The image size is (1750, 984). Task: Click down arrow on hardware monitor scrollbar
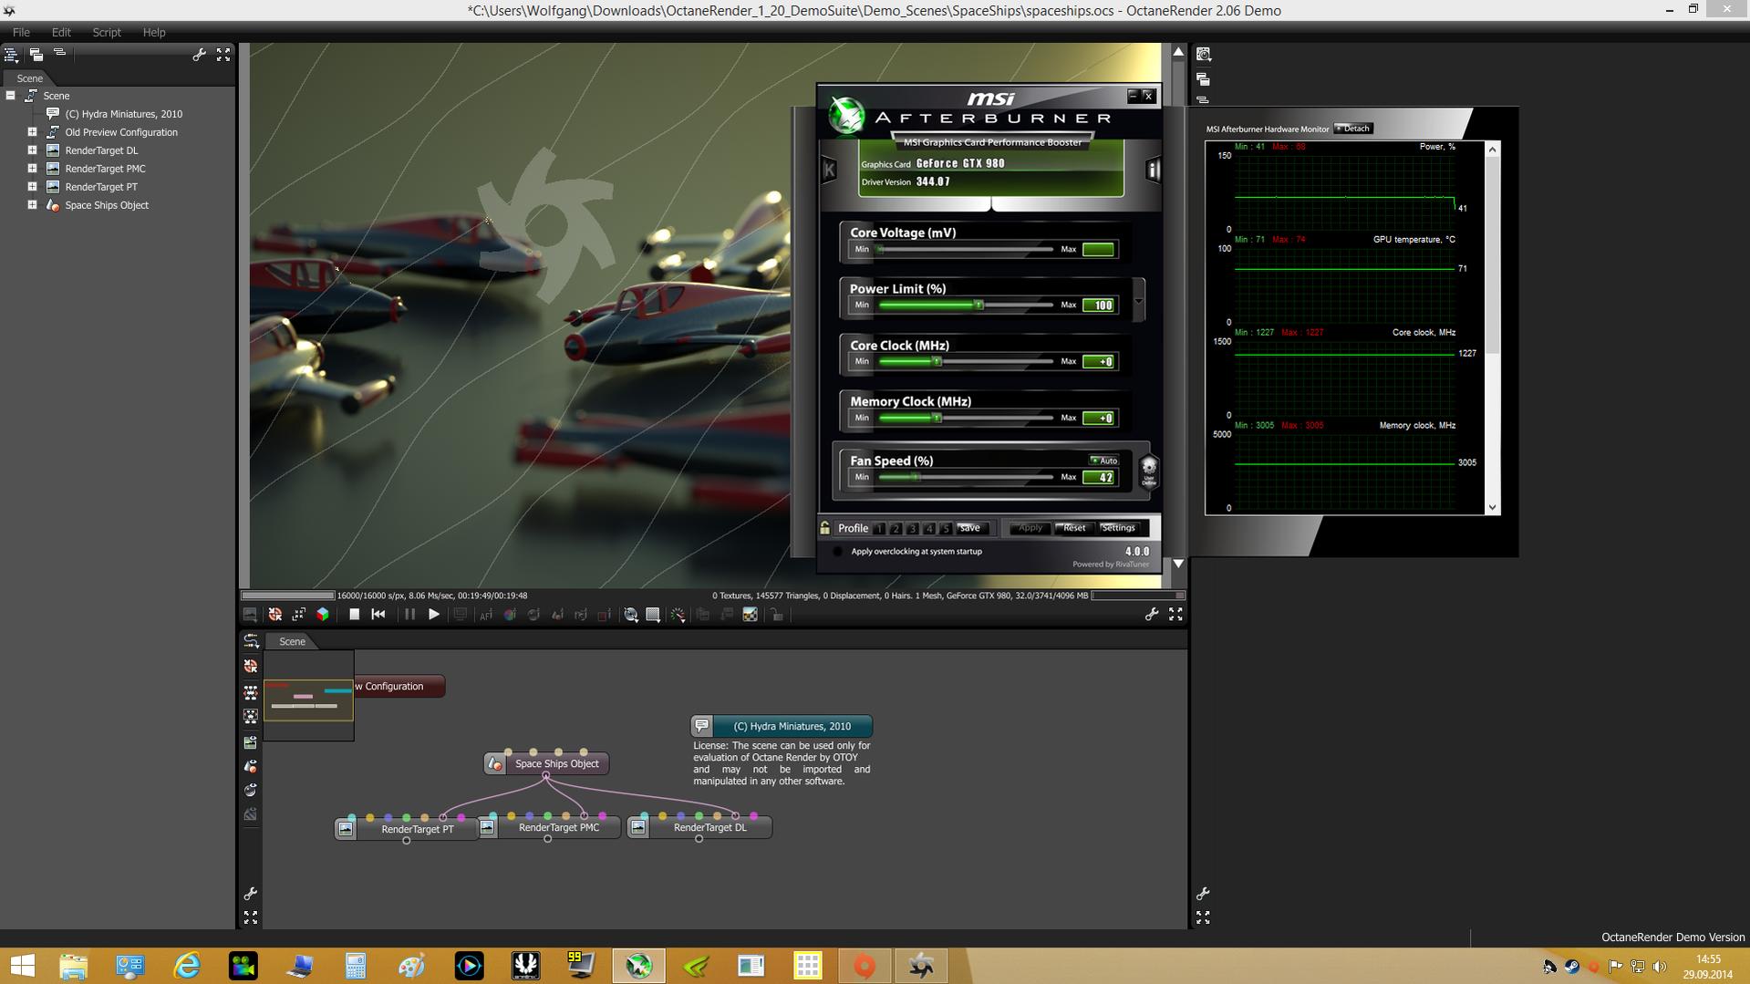click(1492, 507)
